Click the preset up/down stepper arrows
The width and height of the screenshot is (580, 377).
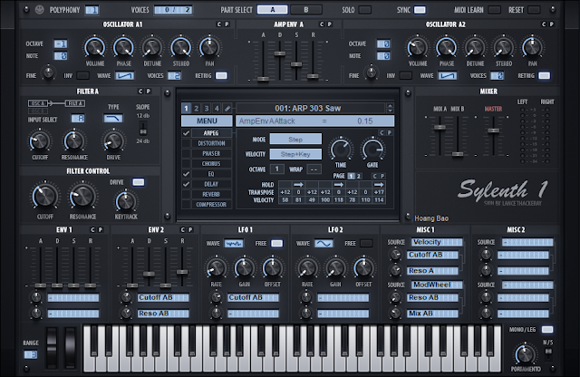coord(390,109)
